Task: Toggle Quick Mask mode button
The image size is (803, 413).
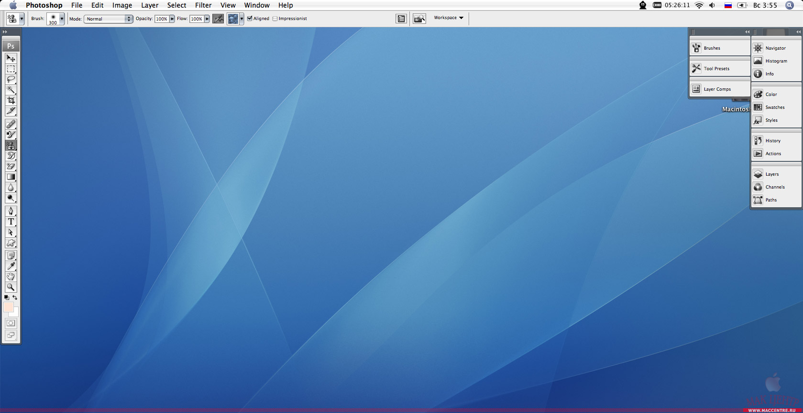Action: 11,323
